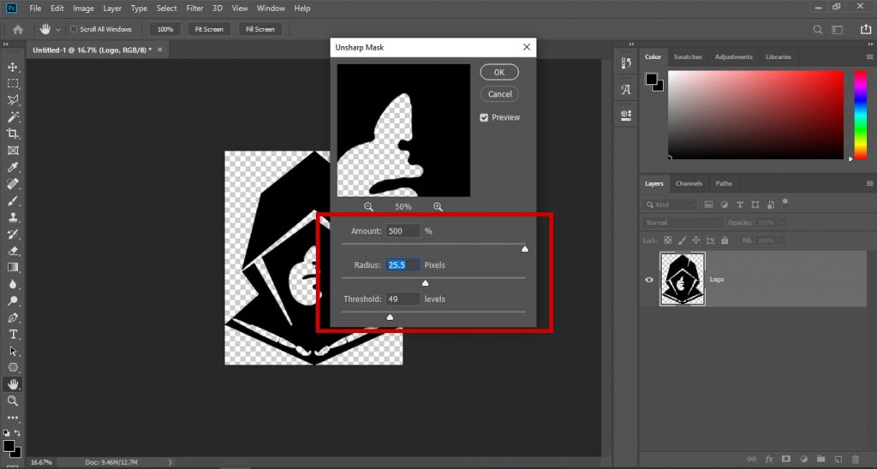The width and height of the screenshot is (877, 469).
Task: Open the Layer menu
Action: click(112, 9)
